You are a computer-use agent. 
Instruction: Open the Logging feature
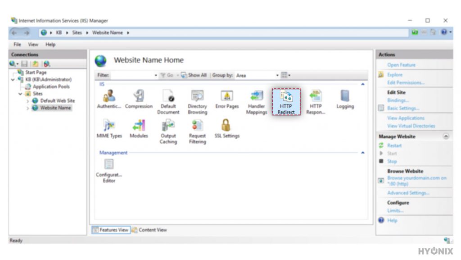tap(345, 100)
